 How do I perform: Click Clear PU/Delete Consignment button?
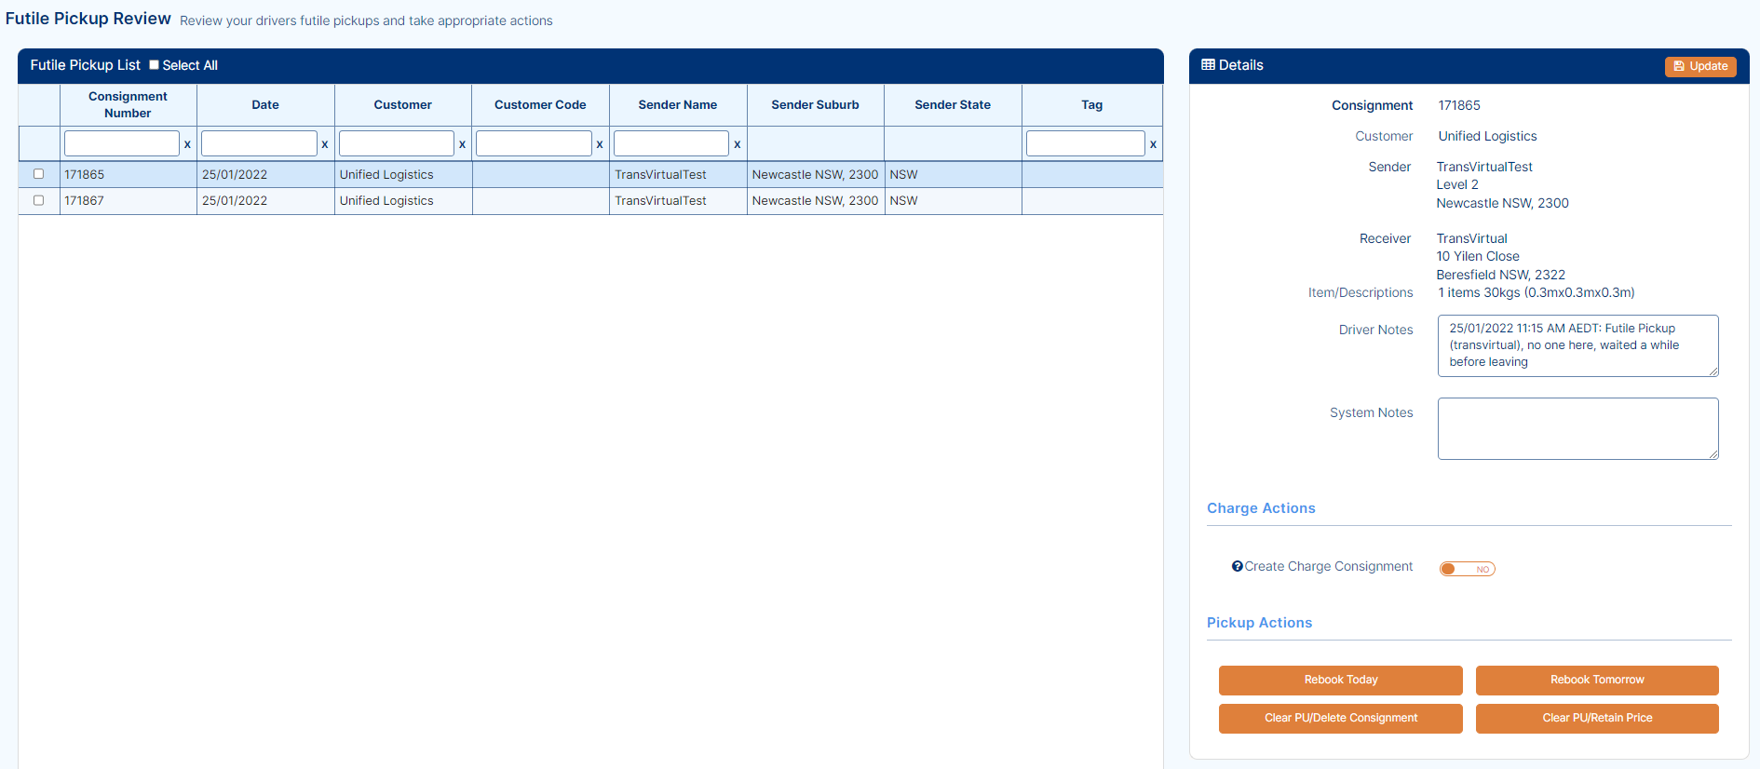click(x=1340, y=718)
